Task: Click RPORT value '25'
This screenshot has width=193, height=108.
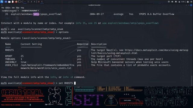Action: click(22, 56)
